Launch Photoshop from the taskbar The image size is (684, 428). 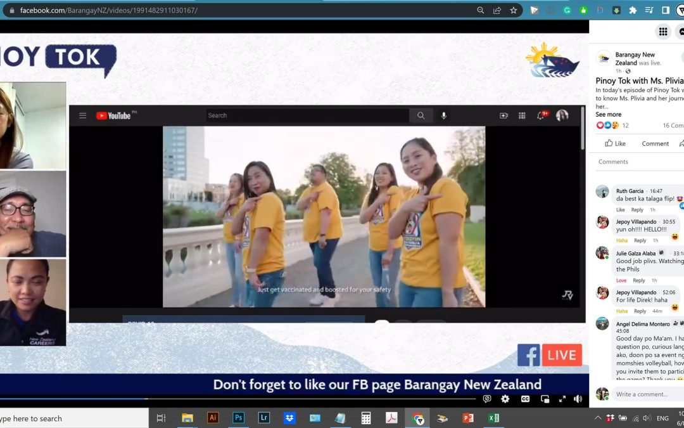click(238, 418)
